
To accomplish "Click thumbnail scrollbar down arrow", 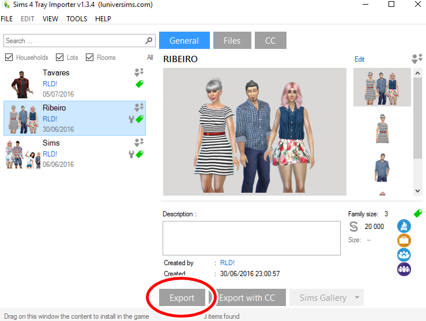I will click(417, 191).
